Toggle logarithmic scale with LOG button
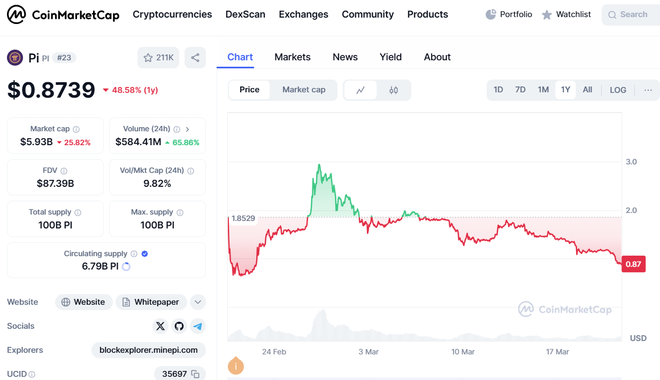The image size is (660, 380). (x=618, y=90)
